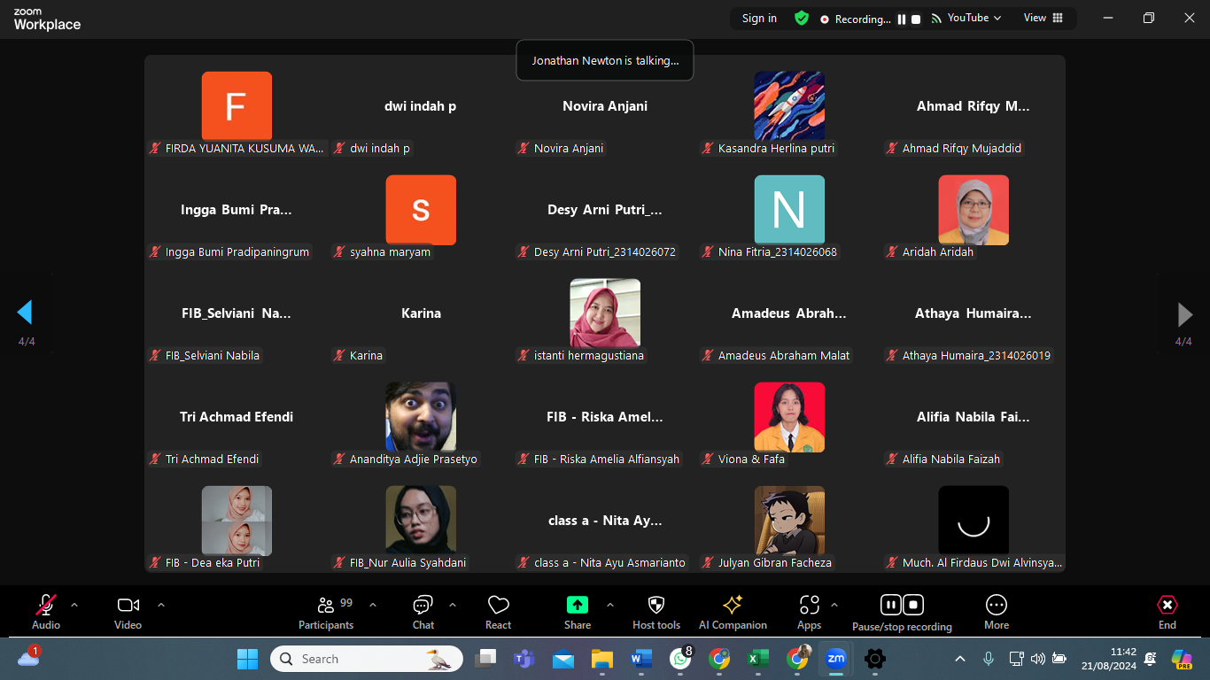This screenshot has width=1210, height=680.
Task: Click the green Share screen icon
Action: coord(577,605)
